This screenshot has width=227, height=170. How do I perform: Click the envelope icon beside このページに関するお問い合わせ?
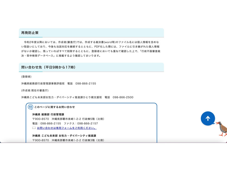[31, 107]
